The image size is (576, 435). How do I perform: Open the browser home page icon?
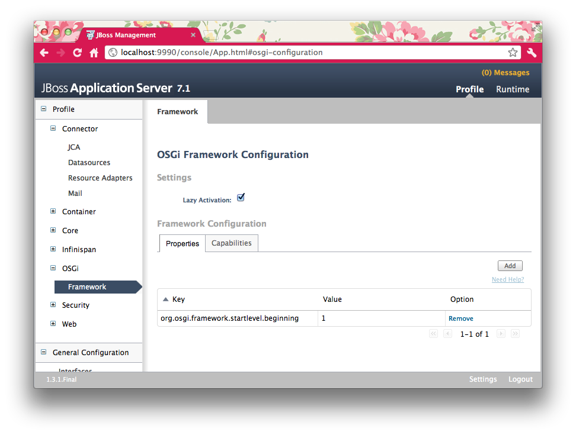pos(94,53)
